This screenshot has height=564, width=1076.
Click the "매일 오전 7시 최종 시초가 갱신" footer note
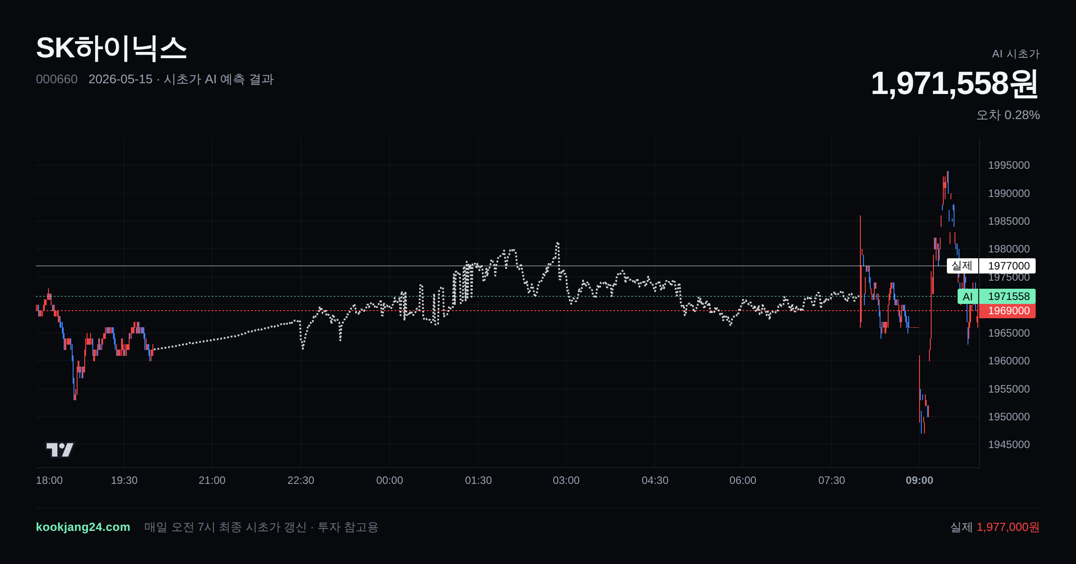point(226,527)
